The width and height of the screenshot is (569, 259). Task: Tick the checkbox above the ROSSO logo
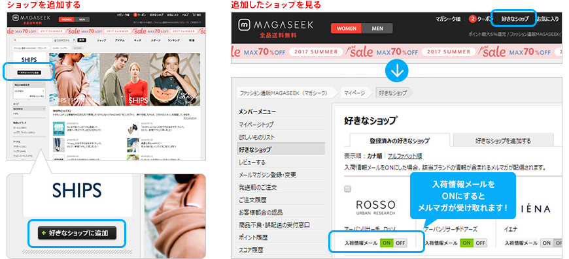click(x=348, y=189)
